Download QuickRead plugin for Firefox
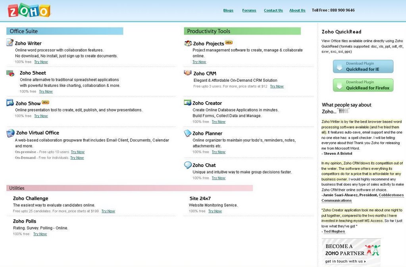Viewport: 406px width, 267px height. pos(363,85)
